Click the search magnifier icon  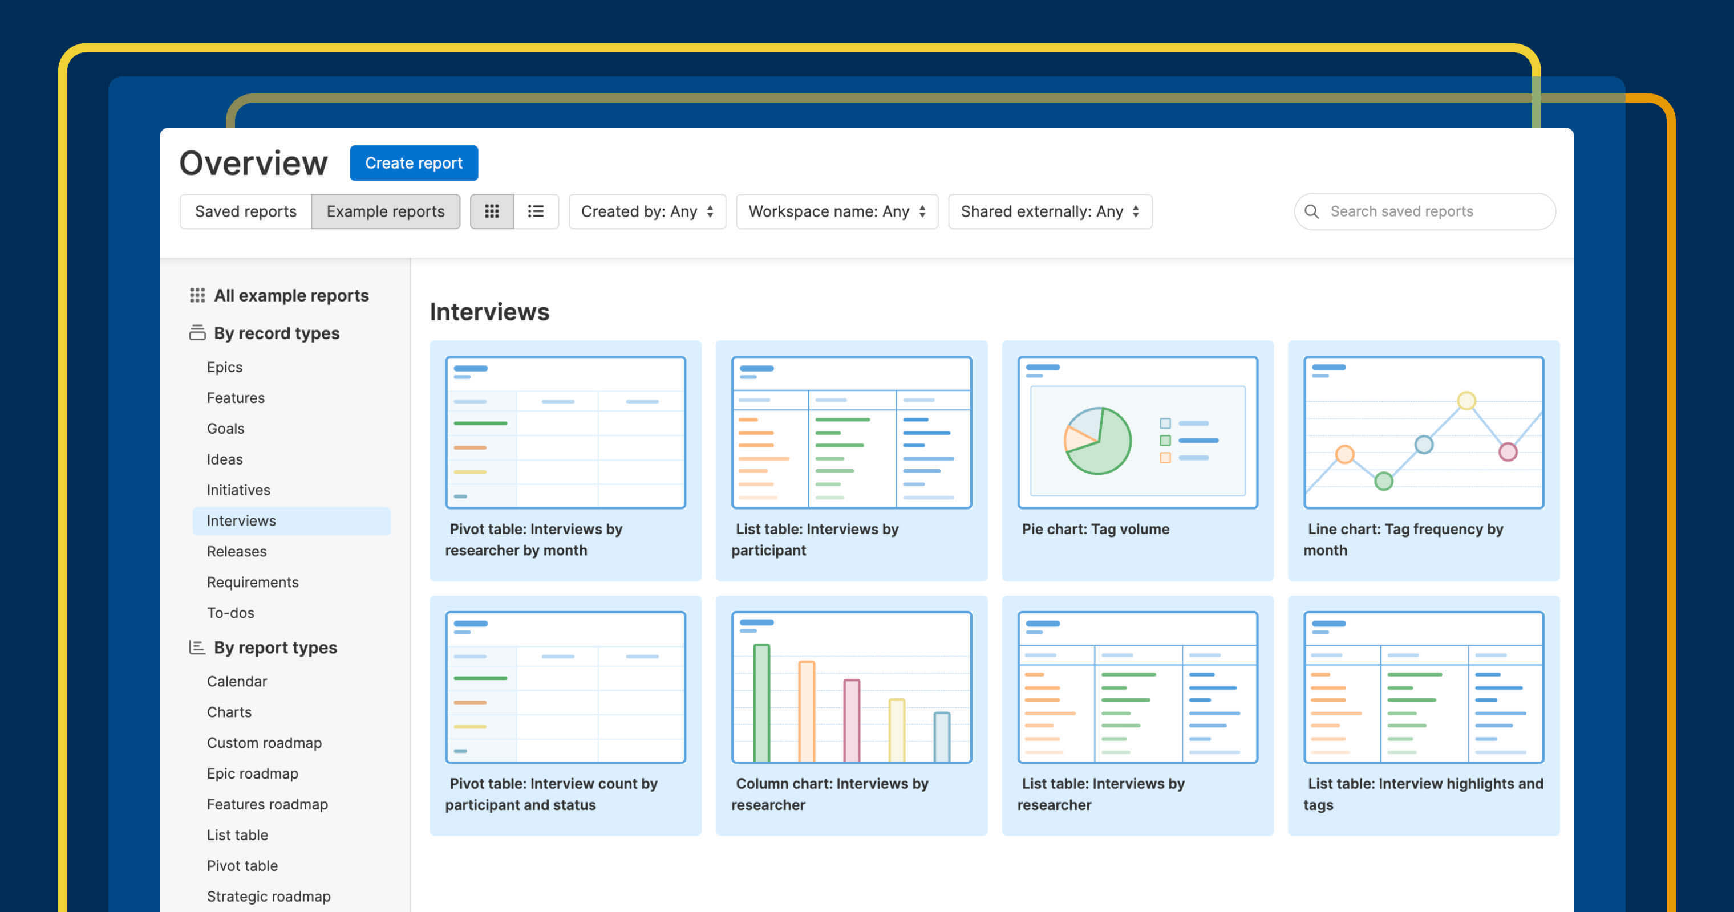coord(1311,211)
